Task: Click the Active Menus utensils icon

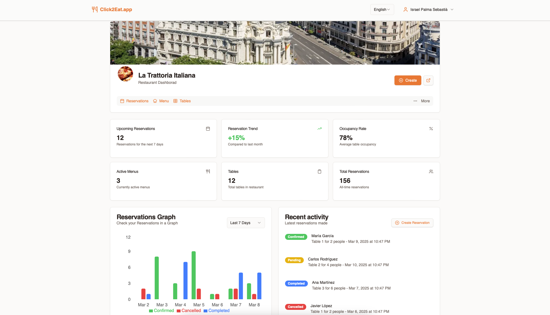Action: point(208,171)
